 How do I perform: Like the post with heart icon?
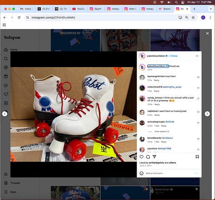pos(142,157)
